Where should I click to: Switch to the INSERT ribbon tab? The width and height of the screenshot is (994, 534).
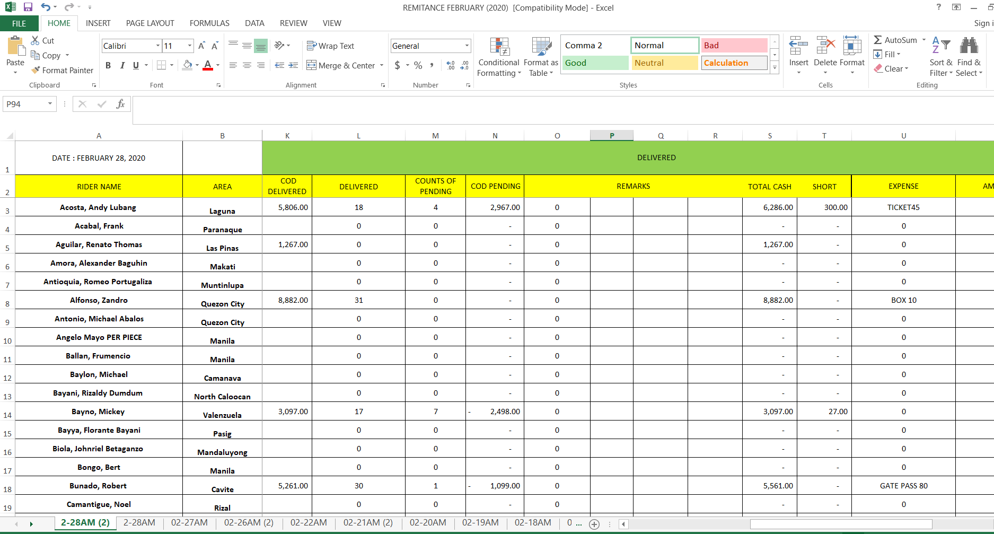coord(98,23)
